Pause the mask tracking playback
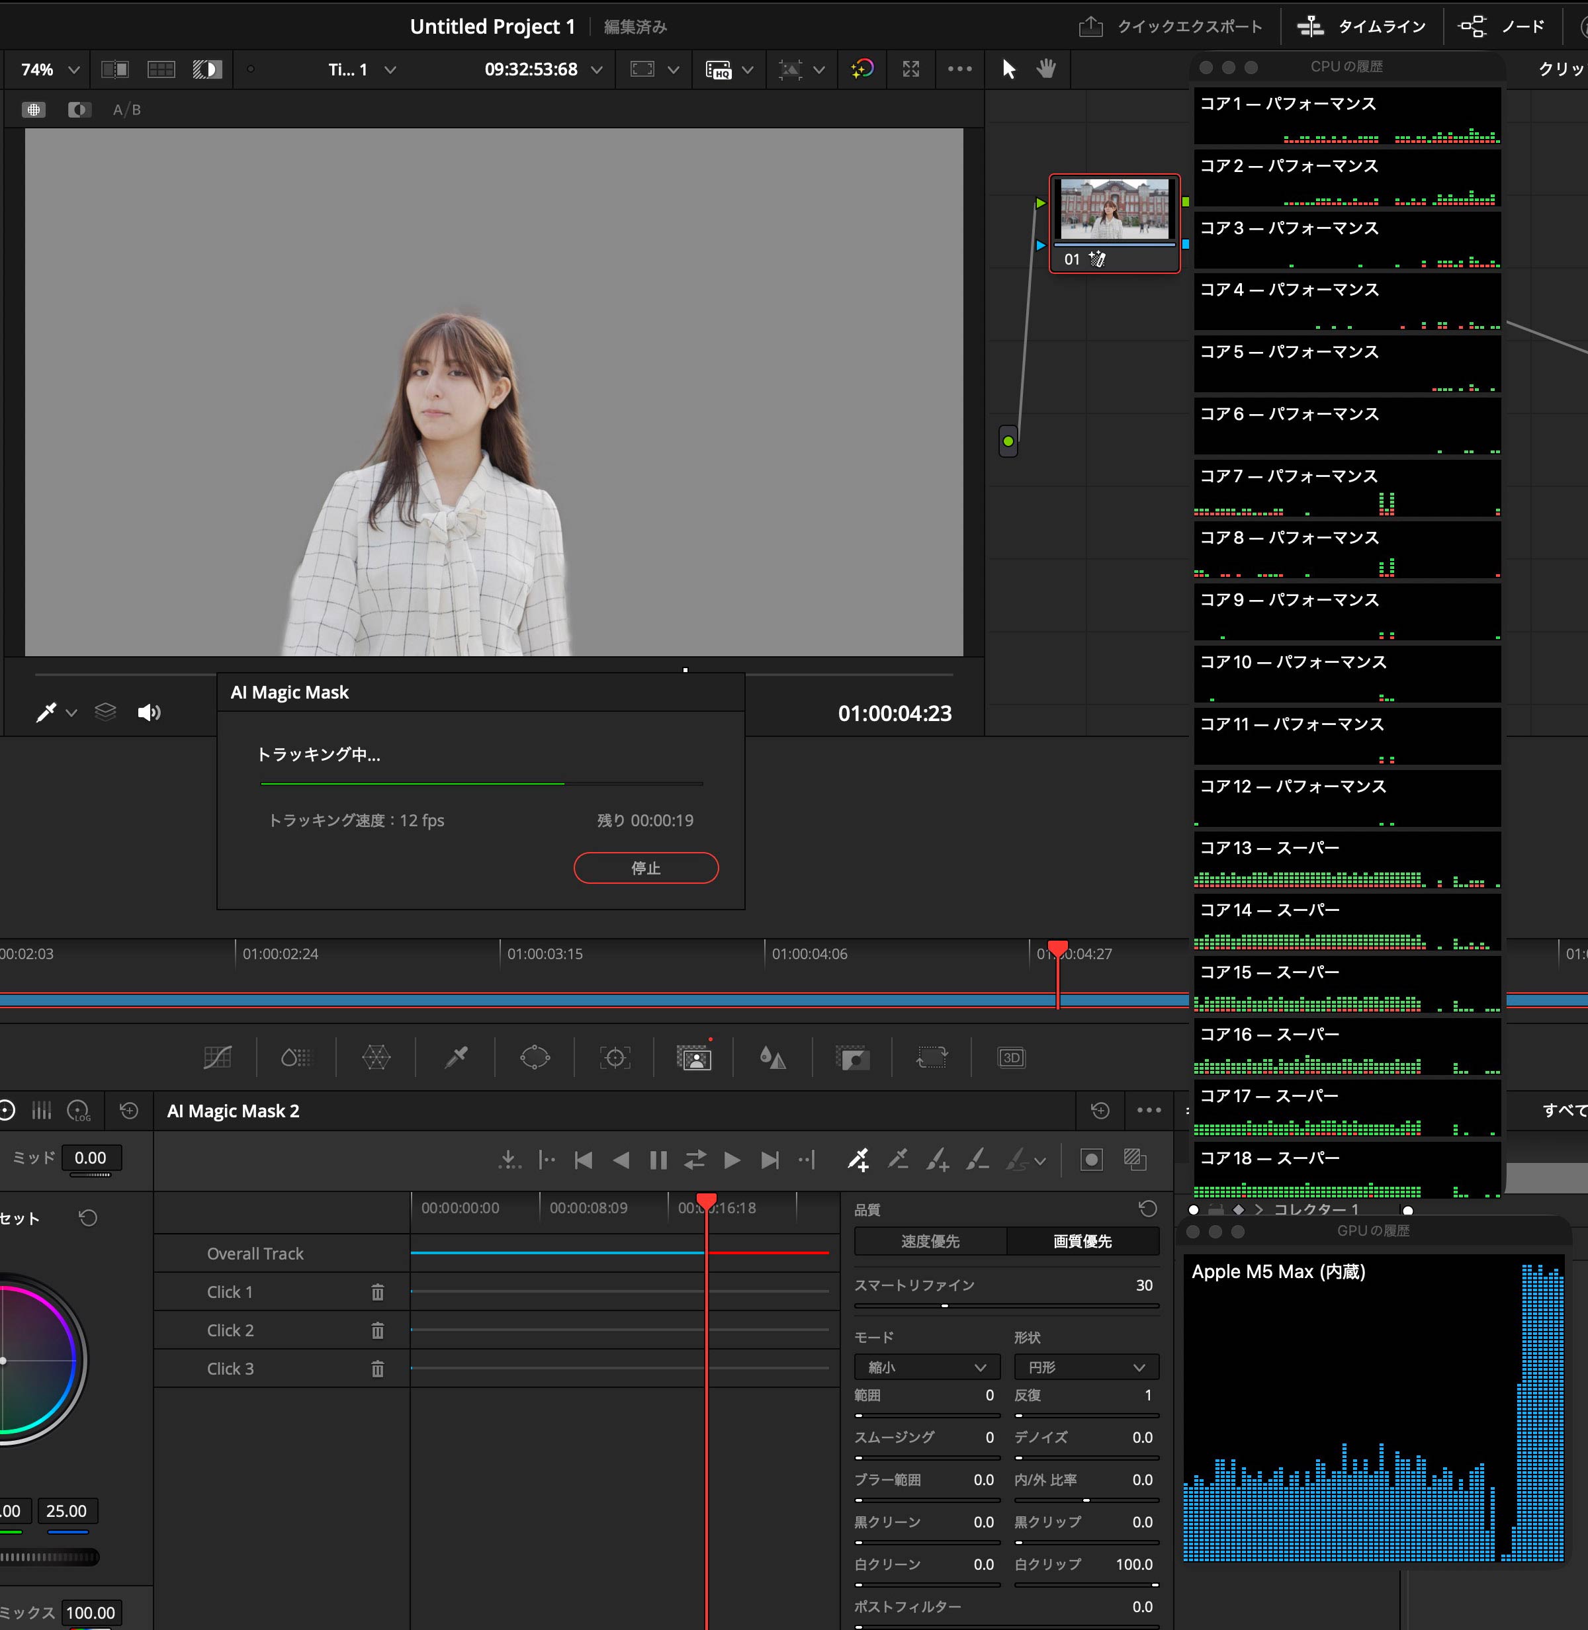The height and width of the screenshot is (1630, 1588). (x=658, y=1160)
